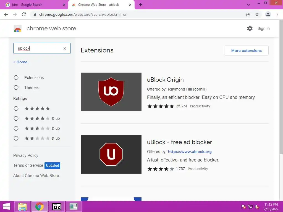Open the fourth taskbar app window icon
Image resolution: width=283 pixels, height=212 pixels.
coord(74,206)
